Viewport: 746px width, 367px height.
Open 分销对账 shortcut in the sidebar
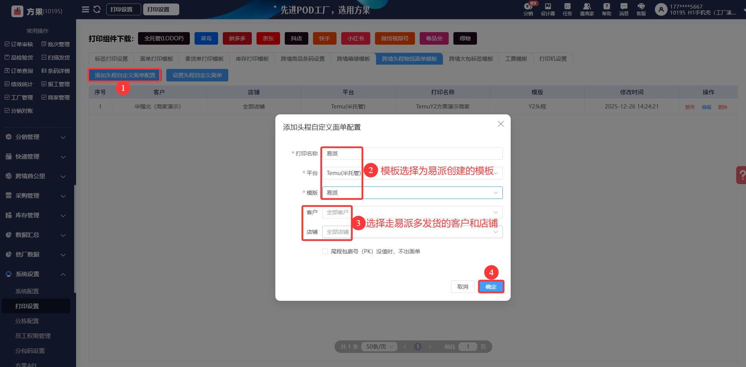(x=19, y=111)
